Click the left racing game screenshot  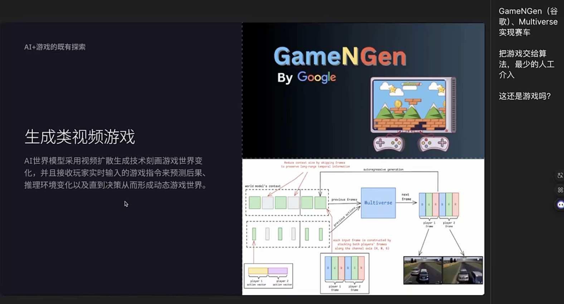pos(423,270)
